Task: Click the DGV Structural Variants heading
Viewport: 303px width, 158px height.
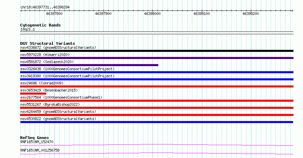Action: click(48, 43)
